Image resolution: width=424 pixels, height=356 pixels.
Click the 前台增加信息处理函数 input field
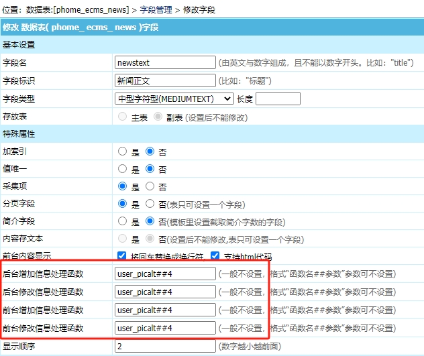(165, 310)
